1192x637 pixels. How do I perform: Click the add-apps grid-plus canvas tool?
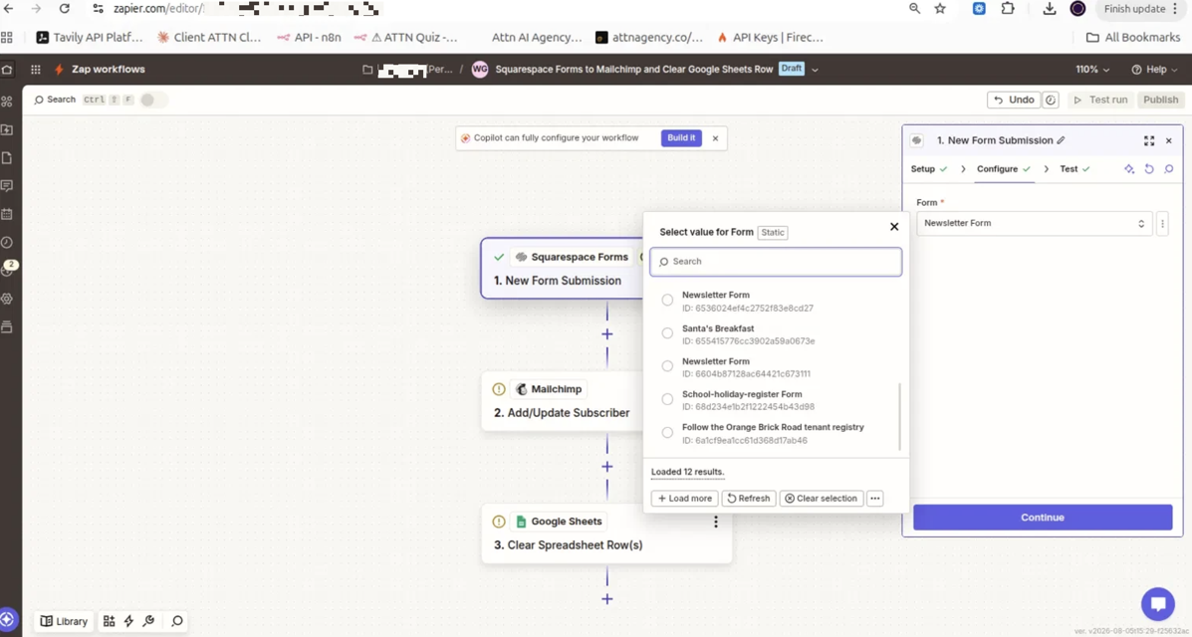pos(109,621)
